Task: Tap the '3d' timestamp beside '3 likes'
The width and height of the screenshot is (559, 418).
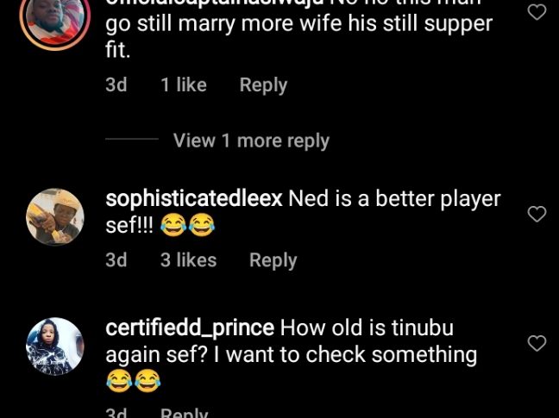Action: coord(116,259)
